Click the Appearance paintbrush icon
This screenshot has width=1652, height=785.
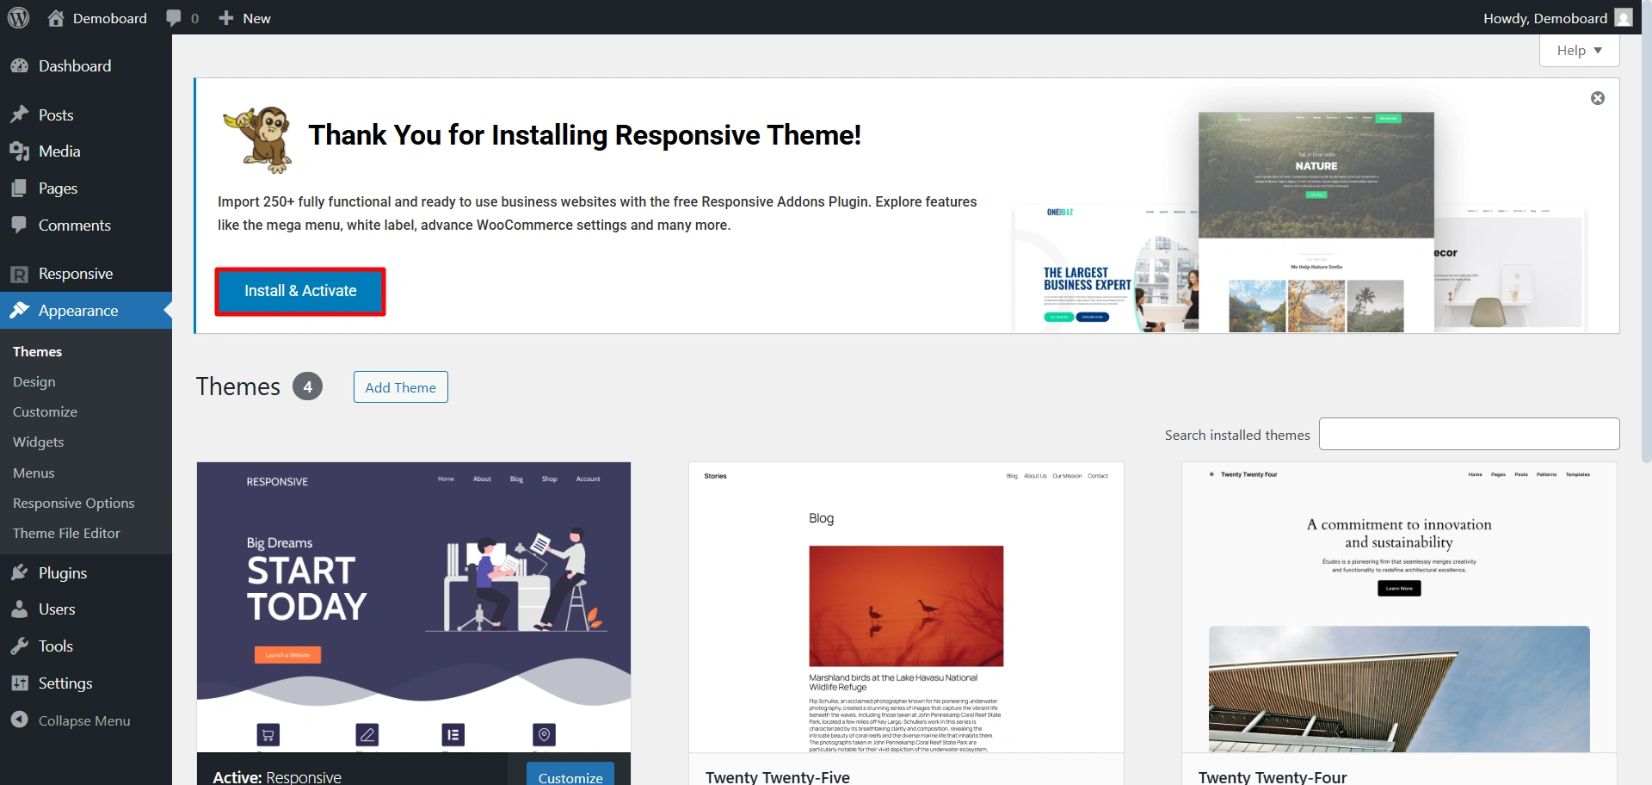pyautogui.click(x=19, y=311)
